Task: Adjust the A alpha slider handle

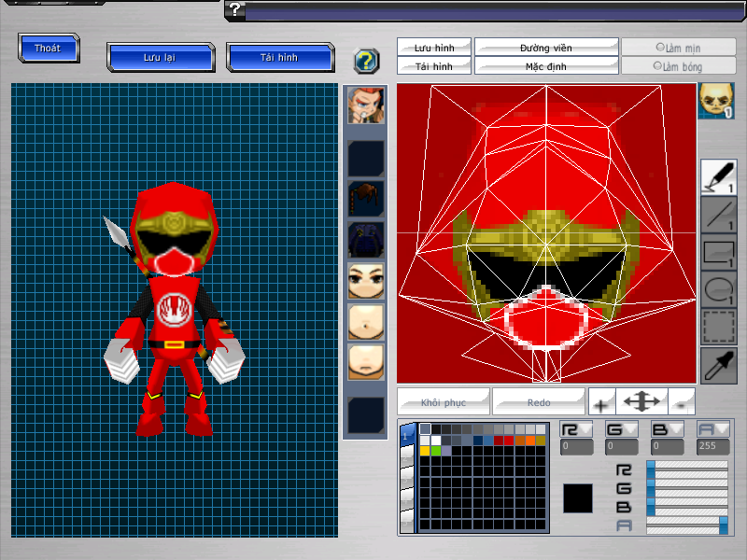Action: pos(723,525)
